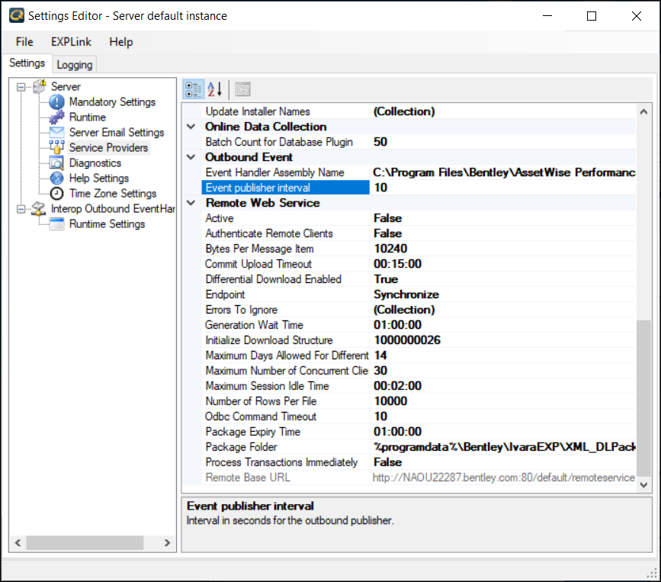Click the Categorized view toolbar icon
This screenshot has width=661, height=582.
pyautogui.click(x=194, y=89)
